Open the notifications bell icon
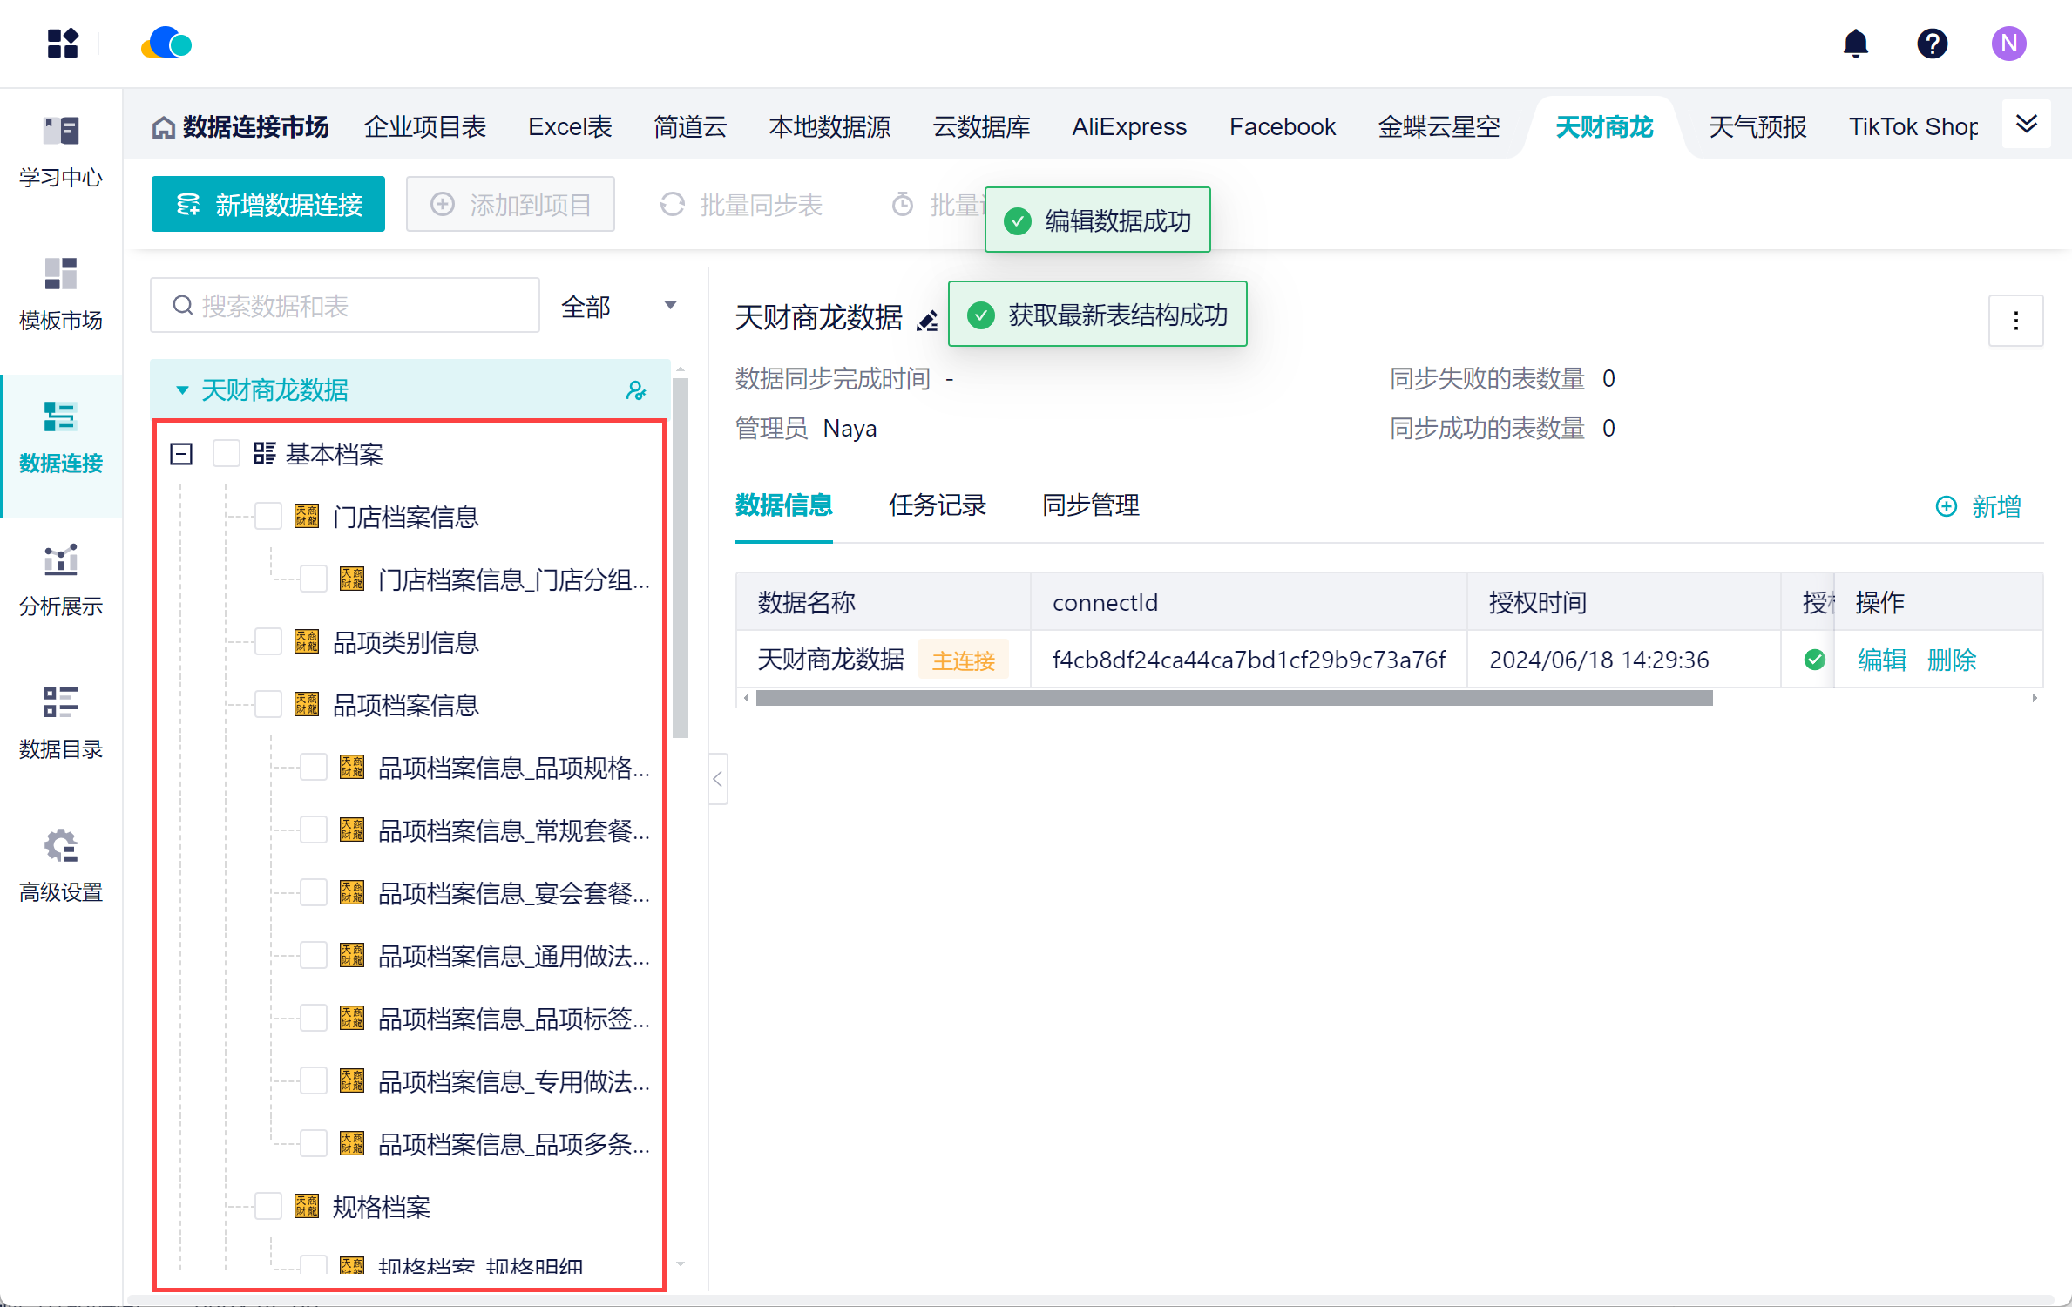Image resolution: width=2072 pixels, height=1307 pixels. [1855, 44]
